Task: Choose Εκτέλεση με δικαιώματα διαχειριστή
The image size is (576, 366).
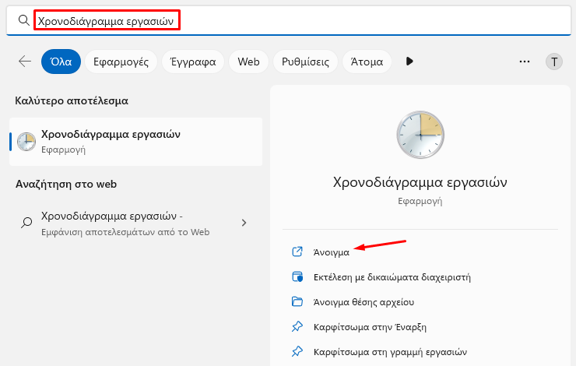Action: pos(392,277)
